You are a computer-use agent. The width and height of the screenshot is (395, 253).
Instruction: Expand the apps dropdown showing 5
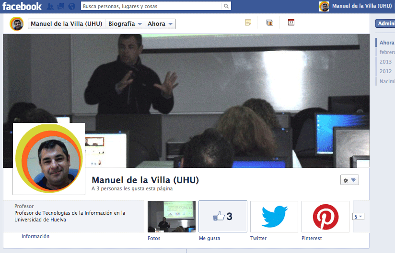point(358,217)
